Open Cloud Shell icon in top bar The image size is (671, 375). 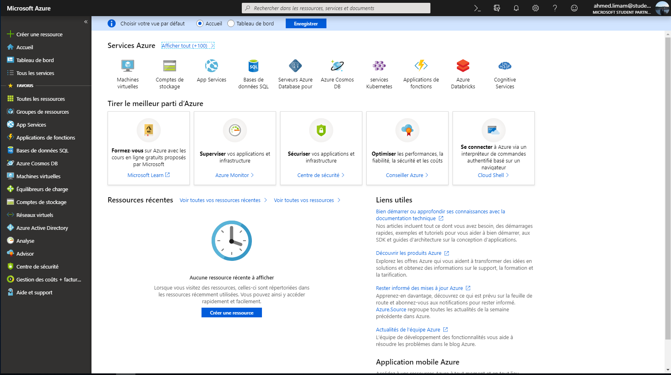click(478, 8)
